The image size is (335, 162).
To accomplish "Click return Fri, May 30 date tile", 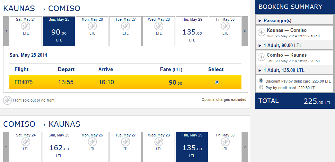I will (x=225, y=147).
